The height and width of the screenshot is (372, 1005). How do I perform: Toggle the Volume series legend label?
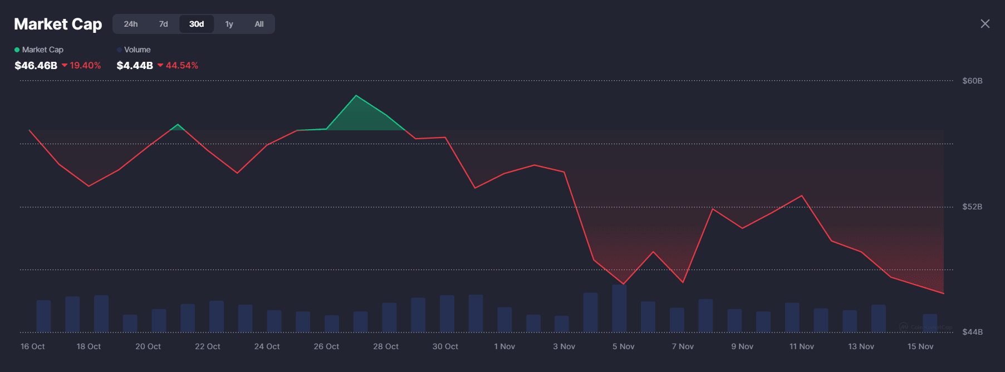click(x=137, y=50)
